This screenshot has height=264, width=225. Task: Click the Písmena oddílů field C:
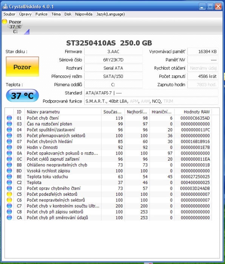tap(113, 84)
